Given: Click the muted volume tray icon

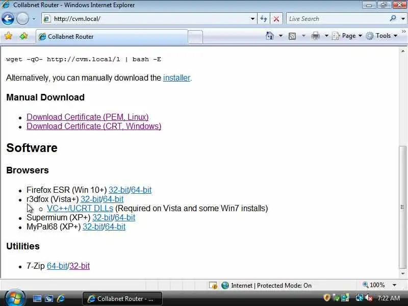Looking at the screenshot, I should (x=368, y=298).
